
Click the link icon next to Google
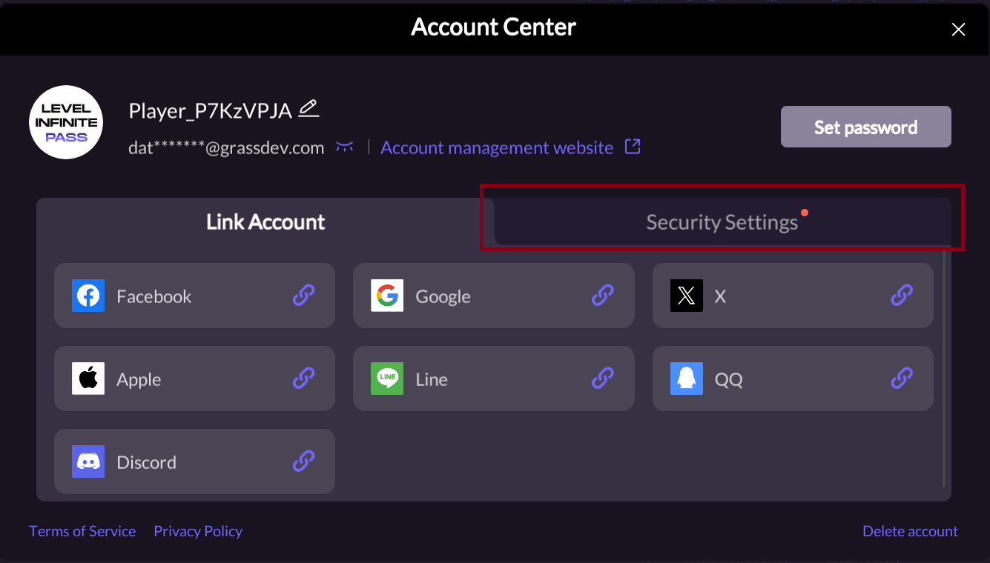(603, 296)
